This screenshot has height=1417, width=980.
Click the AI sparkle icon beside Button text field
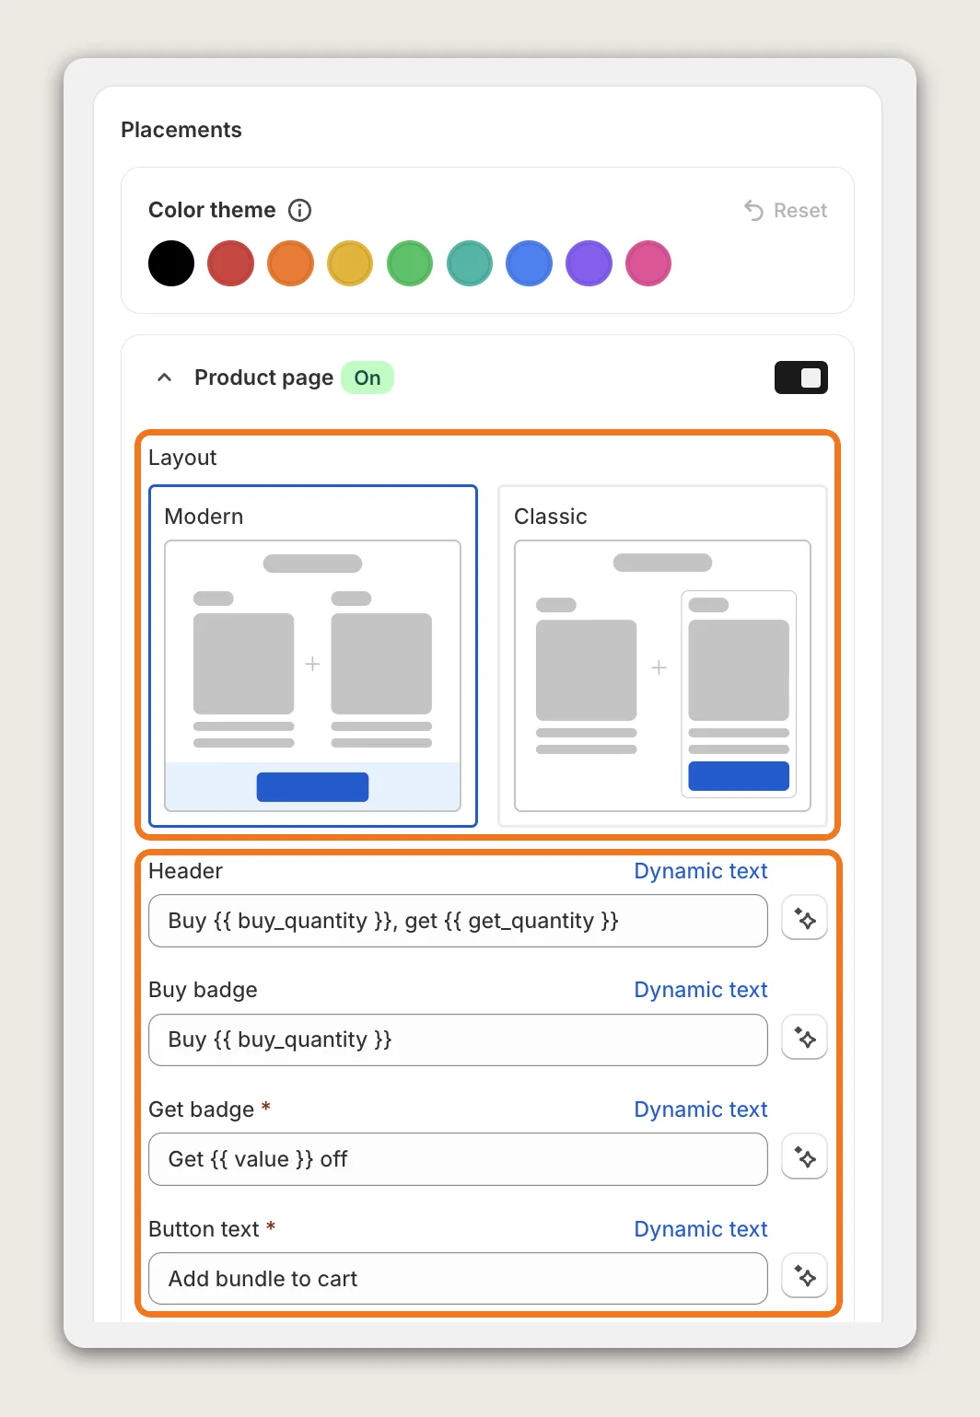pos(805,1277)
